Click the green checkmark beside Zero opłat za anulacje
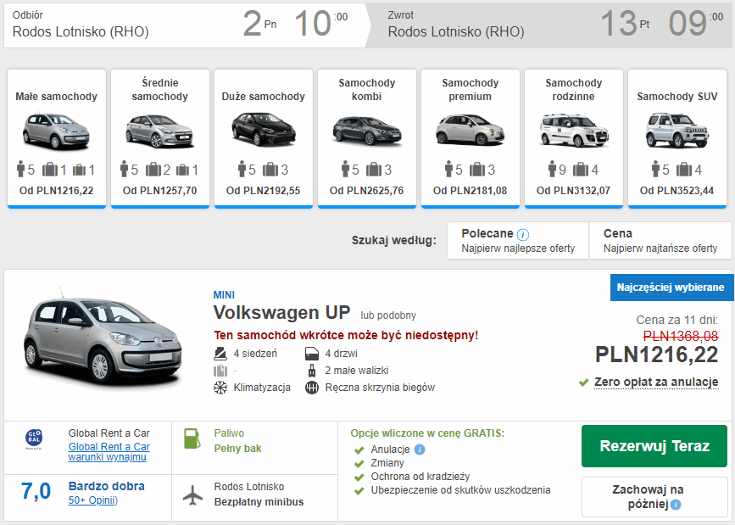The image size is (735, 525). (583, 383)
